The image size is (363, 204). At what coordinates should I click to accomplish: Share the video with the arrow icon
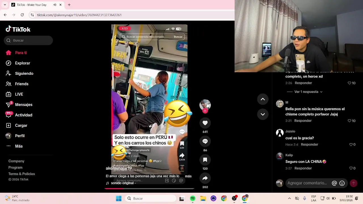[205, 178]
